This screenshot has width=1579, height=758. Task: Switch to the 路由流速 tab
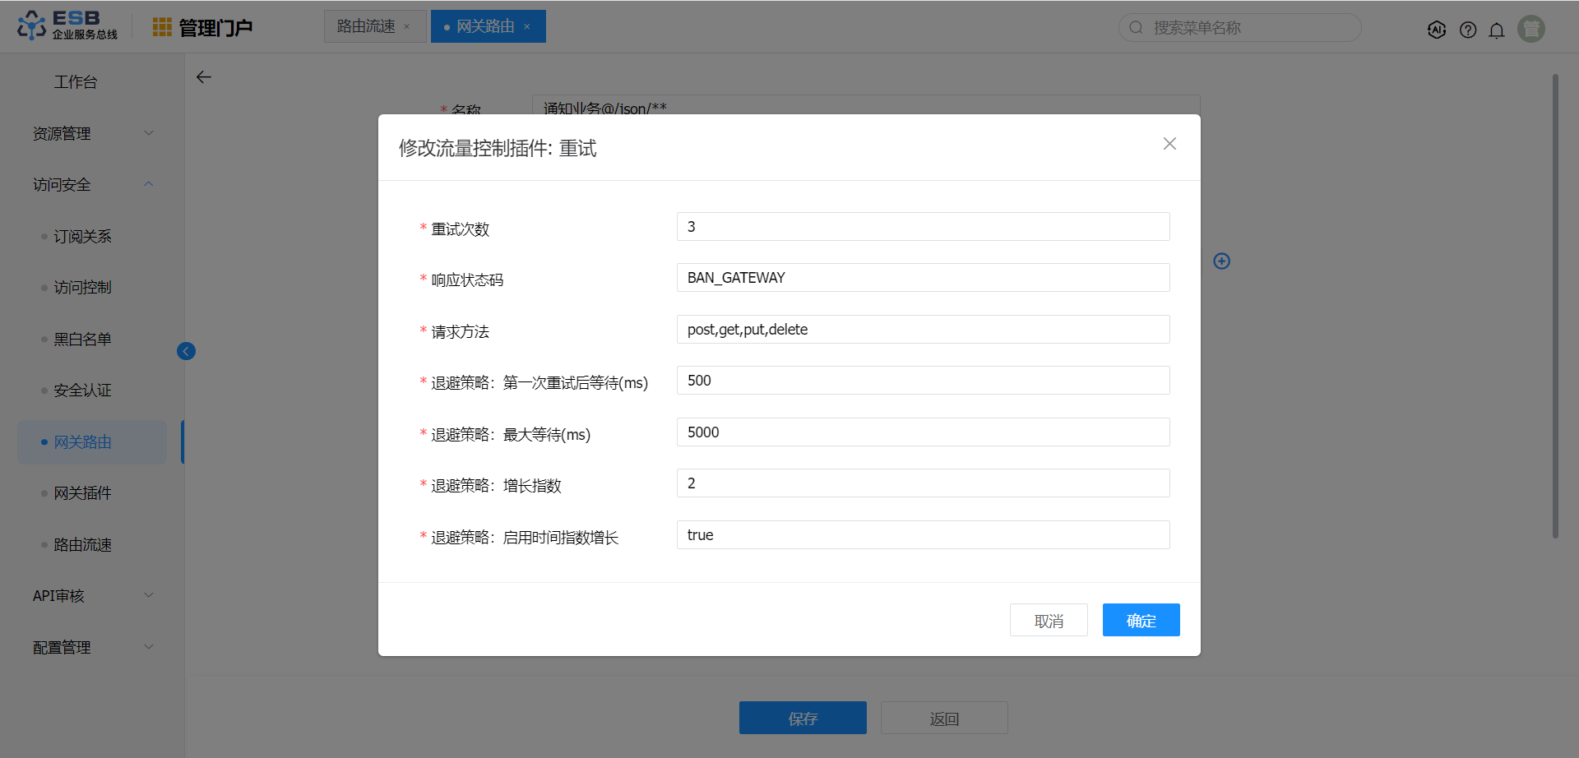point(366,26)
